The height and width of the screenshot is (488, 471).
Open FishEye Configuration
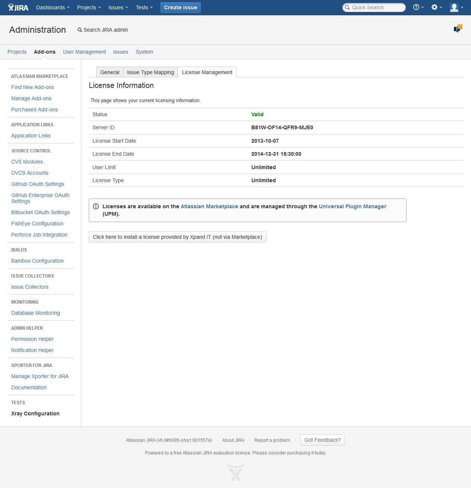click(37, 224)
